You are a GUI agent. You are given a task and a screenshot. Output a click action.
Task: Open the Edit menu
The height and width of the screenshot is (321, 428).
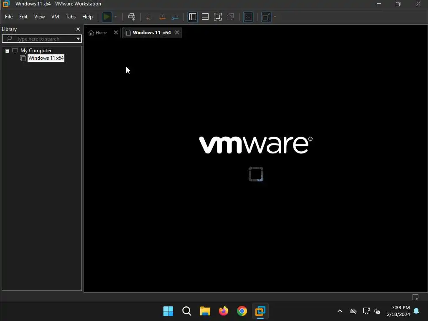tap(23, 17)
